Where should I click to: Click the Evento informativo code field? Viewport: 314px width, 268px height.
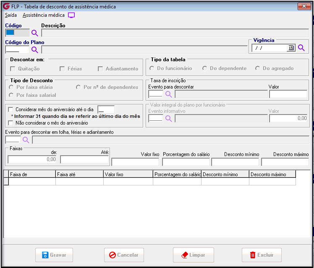click(156, 119)
